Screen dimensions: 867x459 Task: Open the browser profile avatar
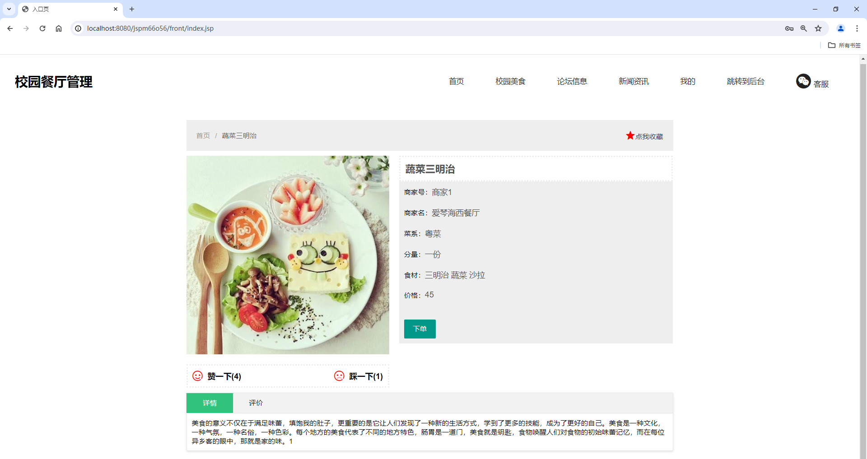840,28
